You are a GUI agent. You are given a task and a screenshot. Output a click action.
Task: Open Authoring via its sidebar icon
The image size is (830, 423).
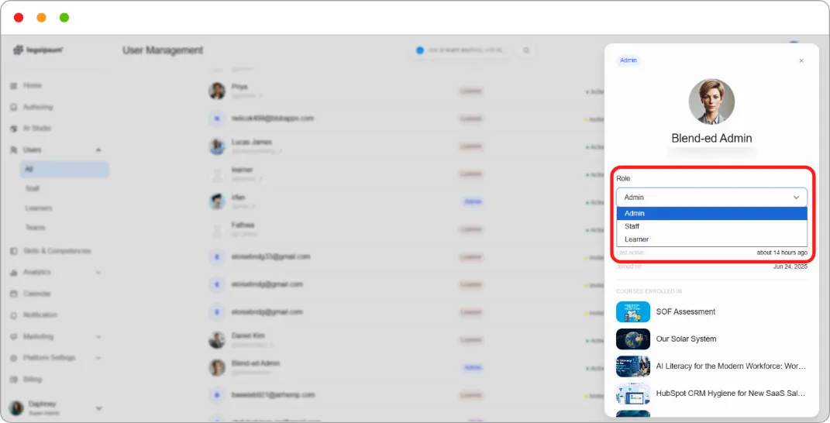tap(14, 107)
